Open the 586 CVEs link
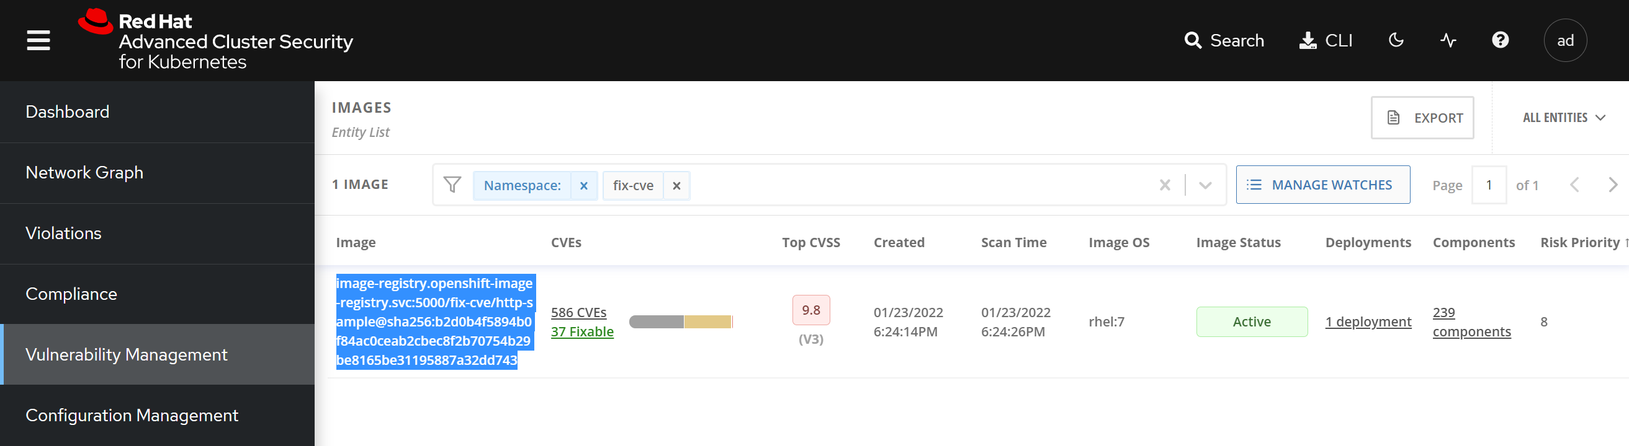 [x=578, y=312]
